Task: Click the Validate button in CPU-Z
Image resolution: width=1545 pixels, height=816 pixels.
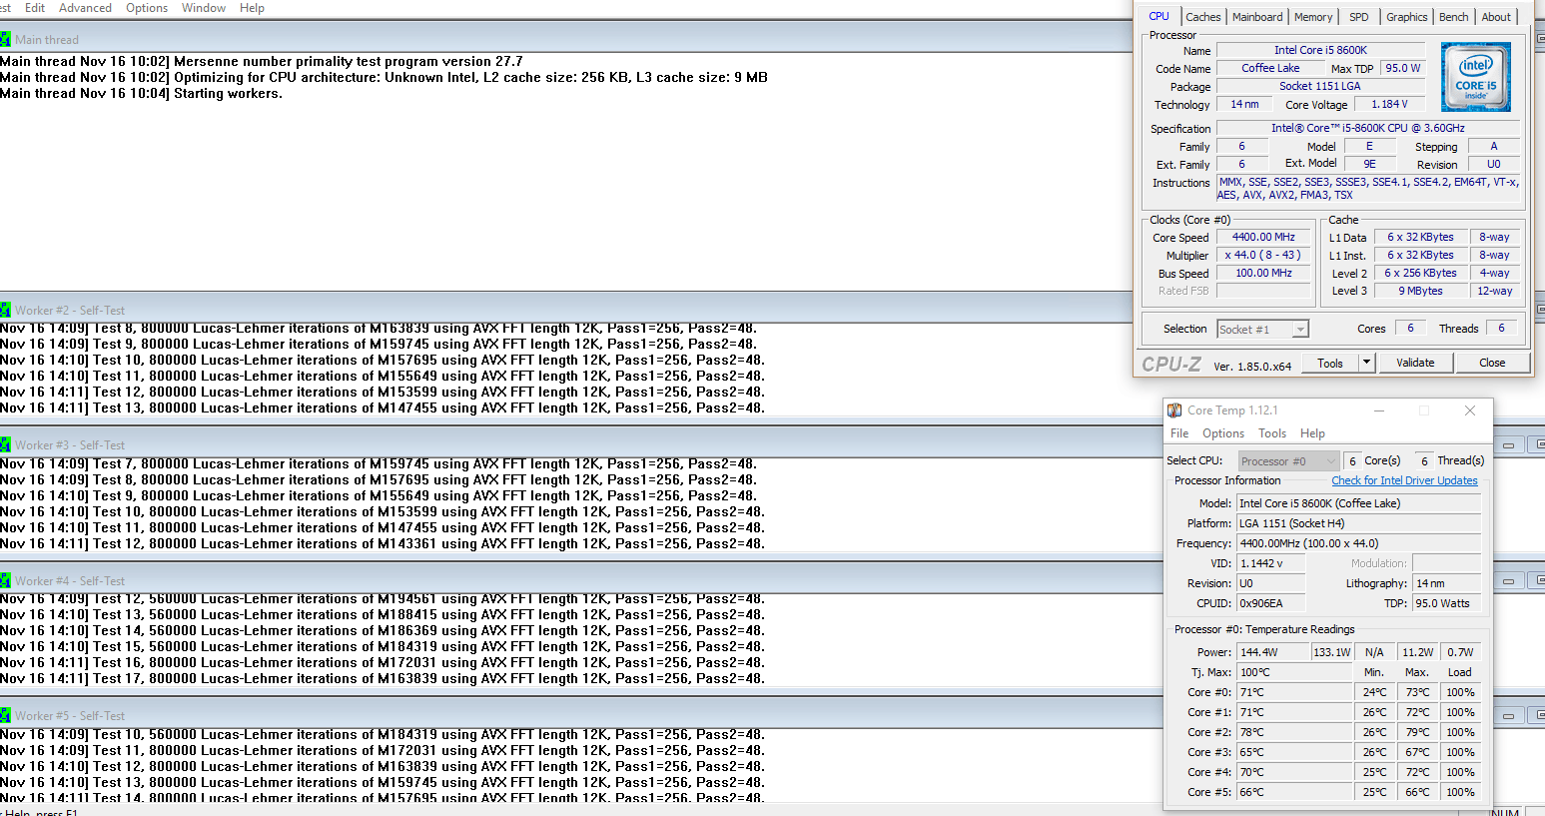Action: click(1415, 363)
